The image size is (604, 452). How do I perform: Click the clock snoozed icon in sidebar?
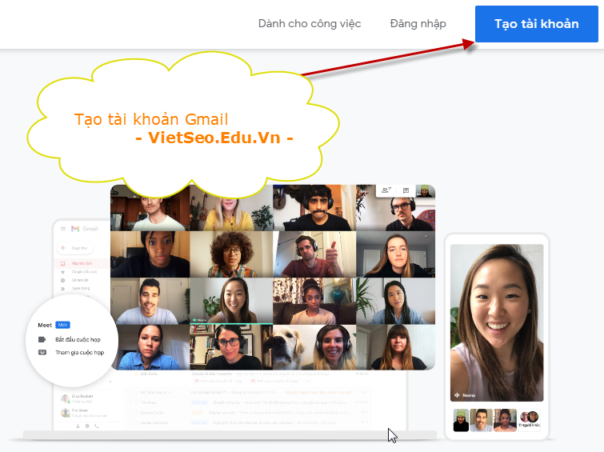[63, 281]
